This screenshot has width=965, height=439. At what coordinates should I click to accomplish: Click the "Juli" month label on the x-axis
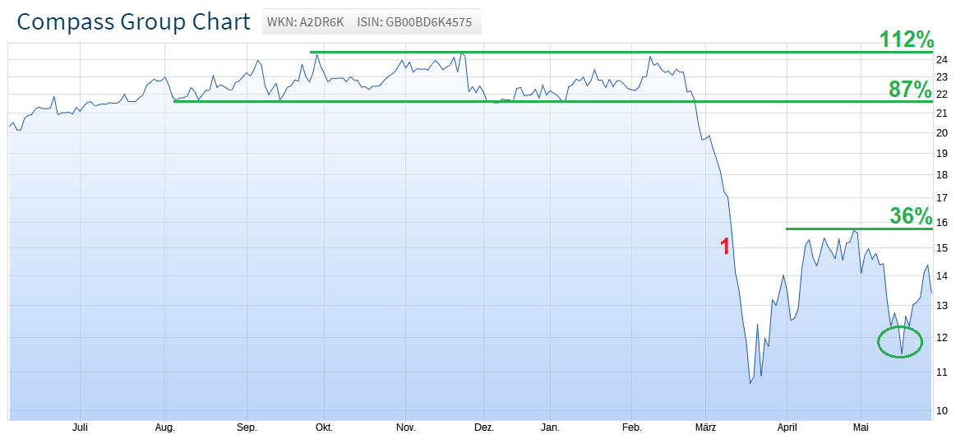point(80,427)
